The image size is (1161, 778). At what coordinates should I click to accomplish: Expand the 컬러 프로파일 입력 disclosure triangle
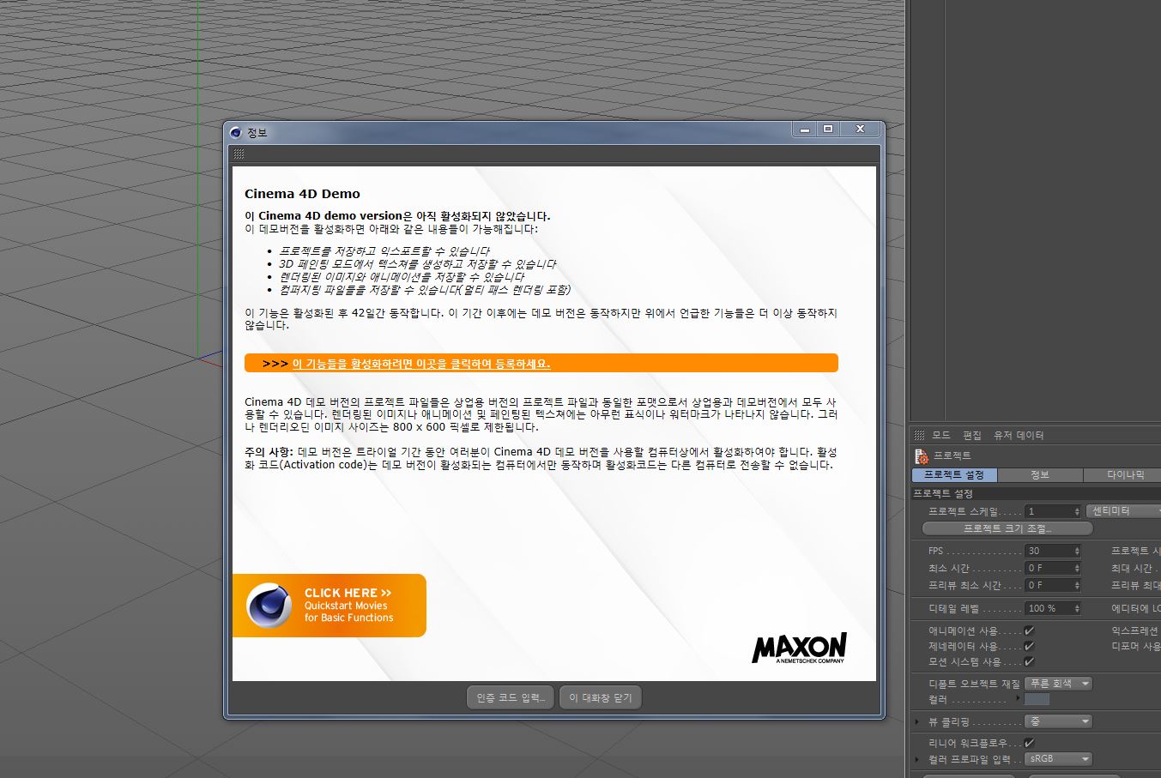tap(917, 760)
